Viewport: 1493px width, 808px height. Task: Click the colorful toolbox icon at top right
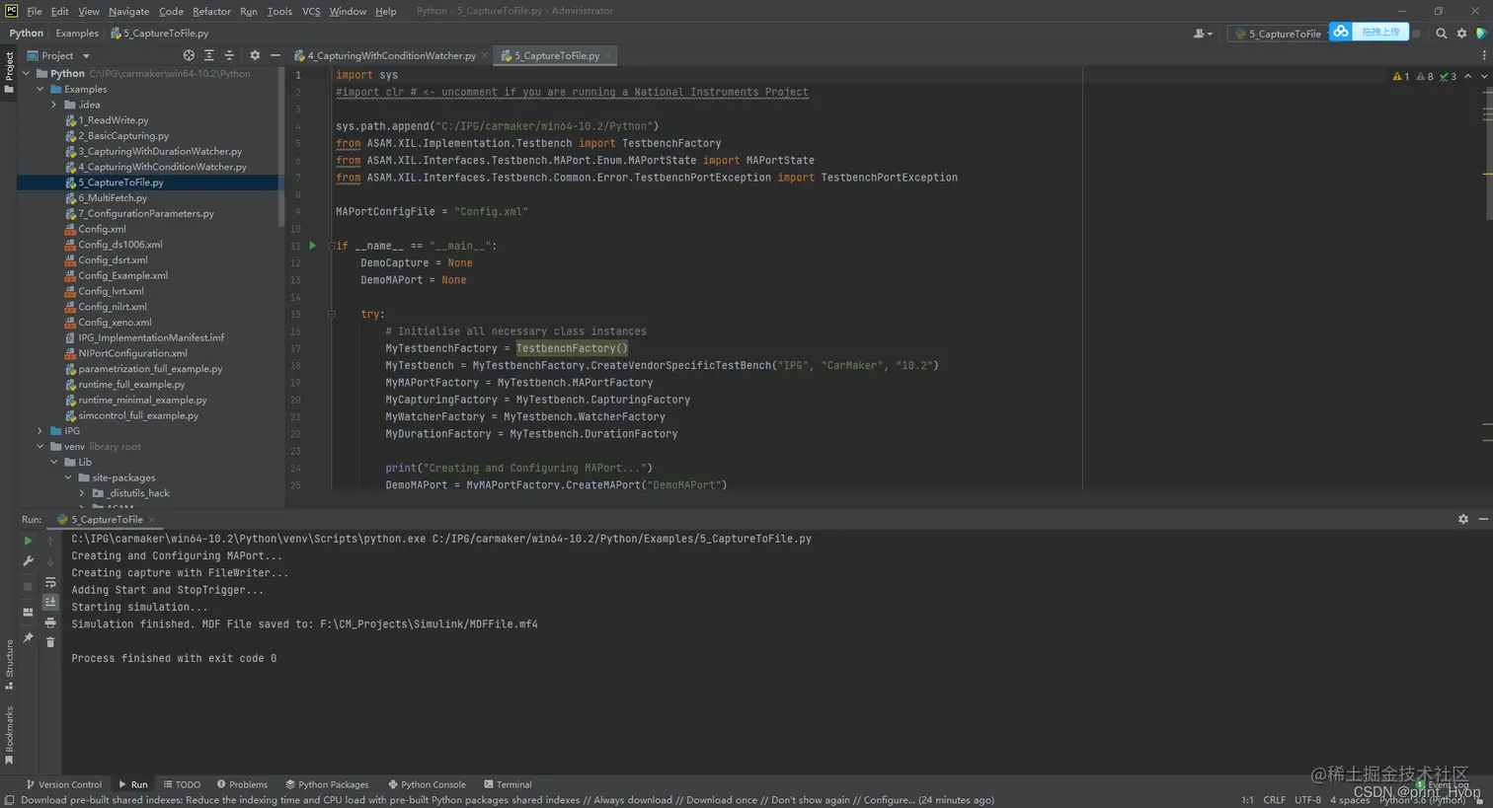1481,34
